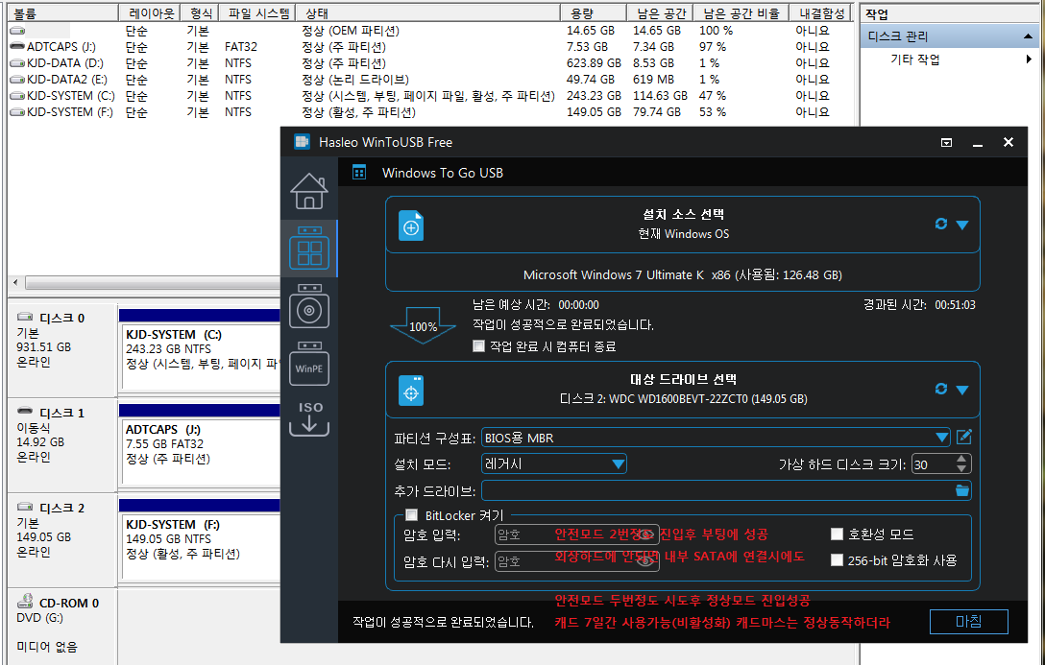Sort by the File System column header
The width and height of the screenshot is (1045, 665).
258,13
